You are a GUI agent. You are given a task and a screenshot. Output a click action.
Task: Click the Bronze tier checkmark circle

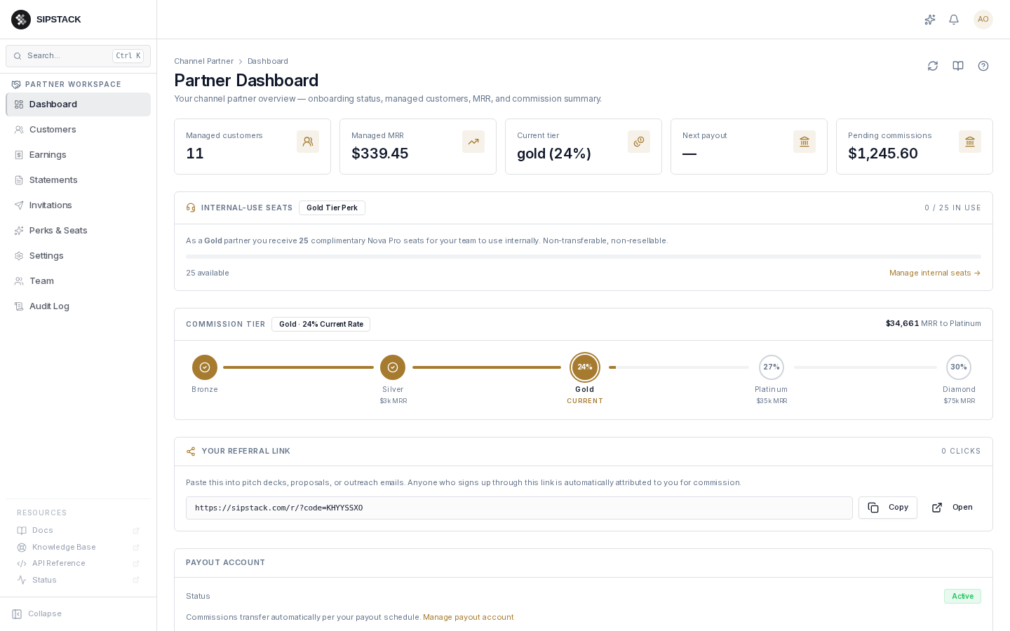(x=205, y=367)
